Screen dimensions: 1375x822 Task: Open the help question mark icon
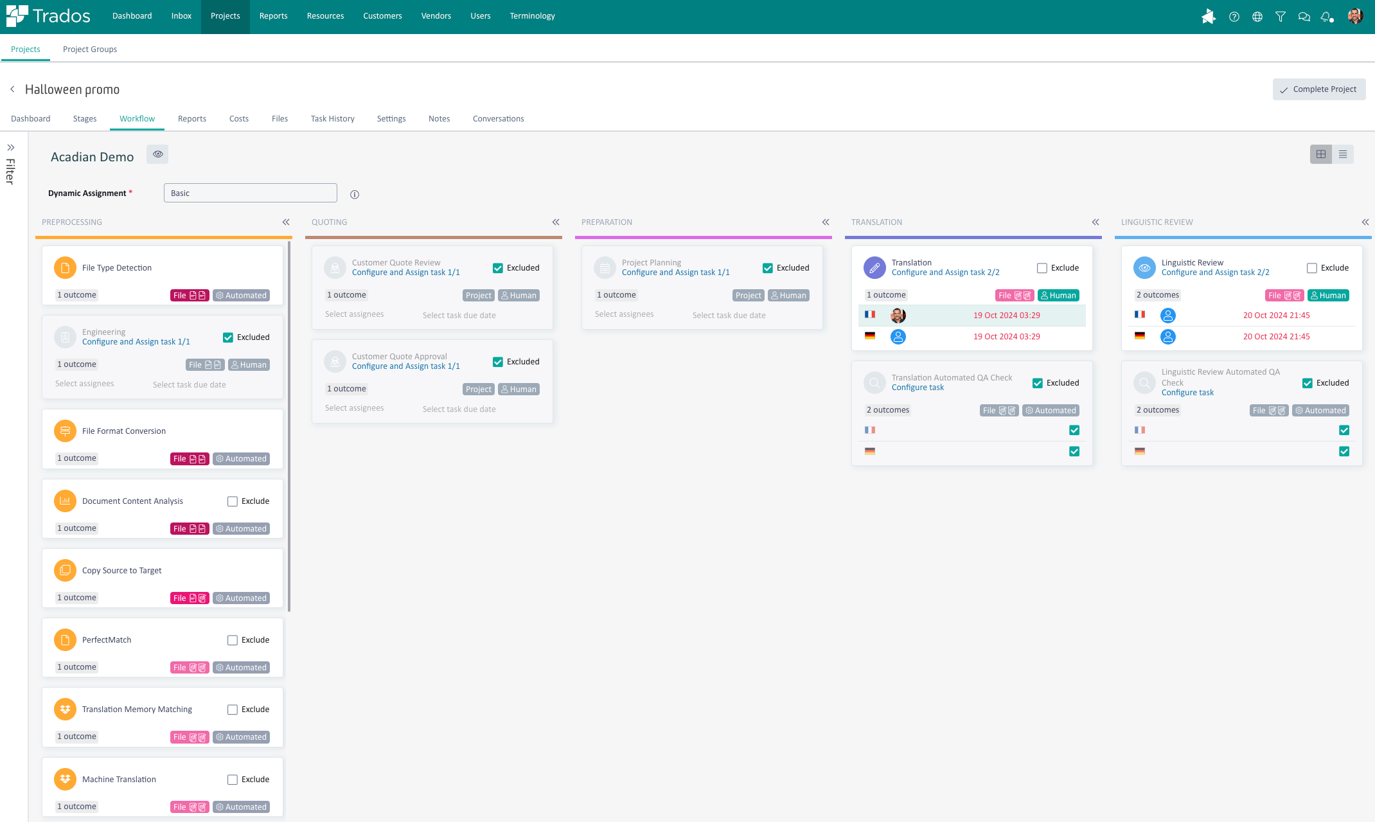tap(1234, 17)
